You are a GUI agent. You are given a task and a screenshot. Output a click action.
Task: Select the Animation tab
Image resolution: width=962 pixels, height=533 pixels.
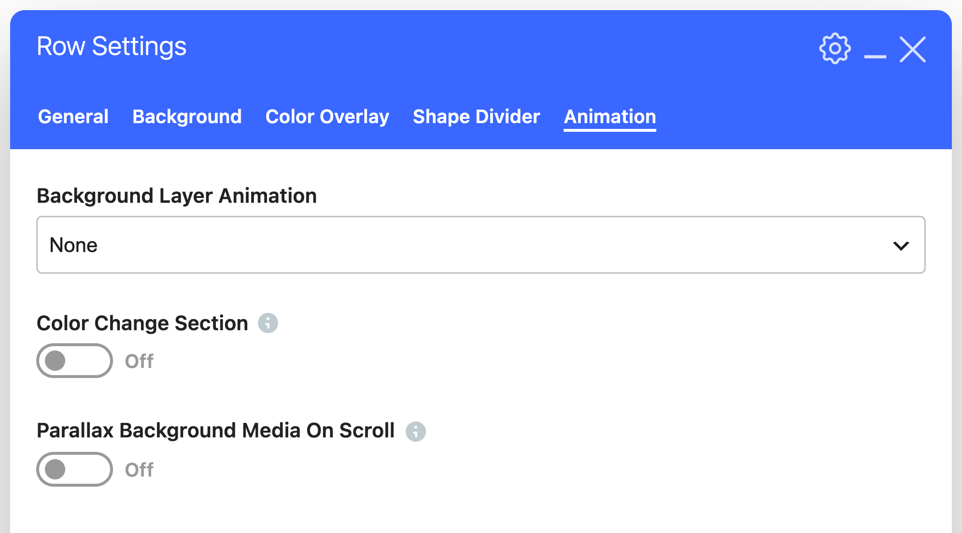tap(610, 117)
